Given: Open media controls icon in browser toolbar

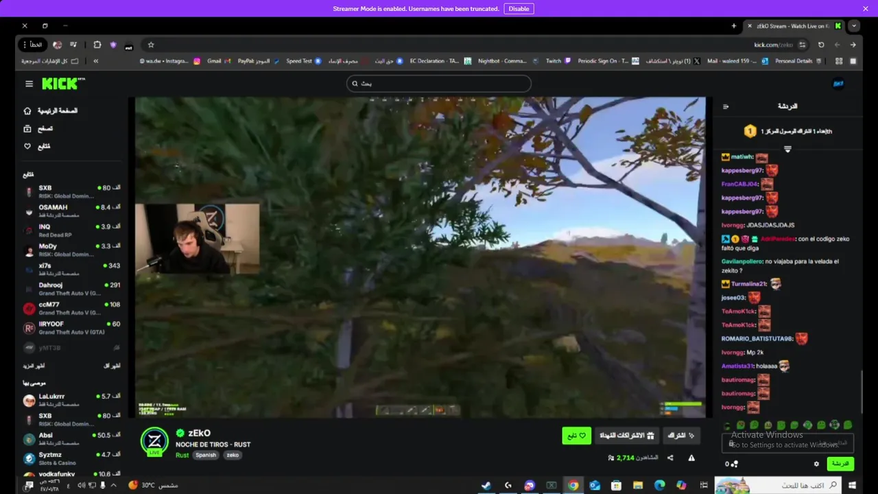Looking at the screenshot, I should click(x=73, y=45).
